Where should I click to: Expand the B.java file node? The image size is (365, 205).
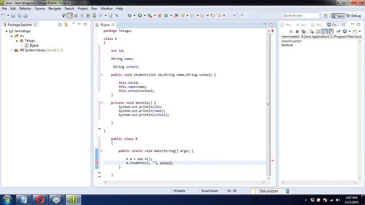22,46
